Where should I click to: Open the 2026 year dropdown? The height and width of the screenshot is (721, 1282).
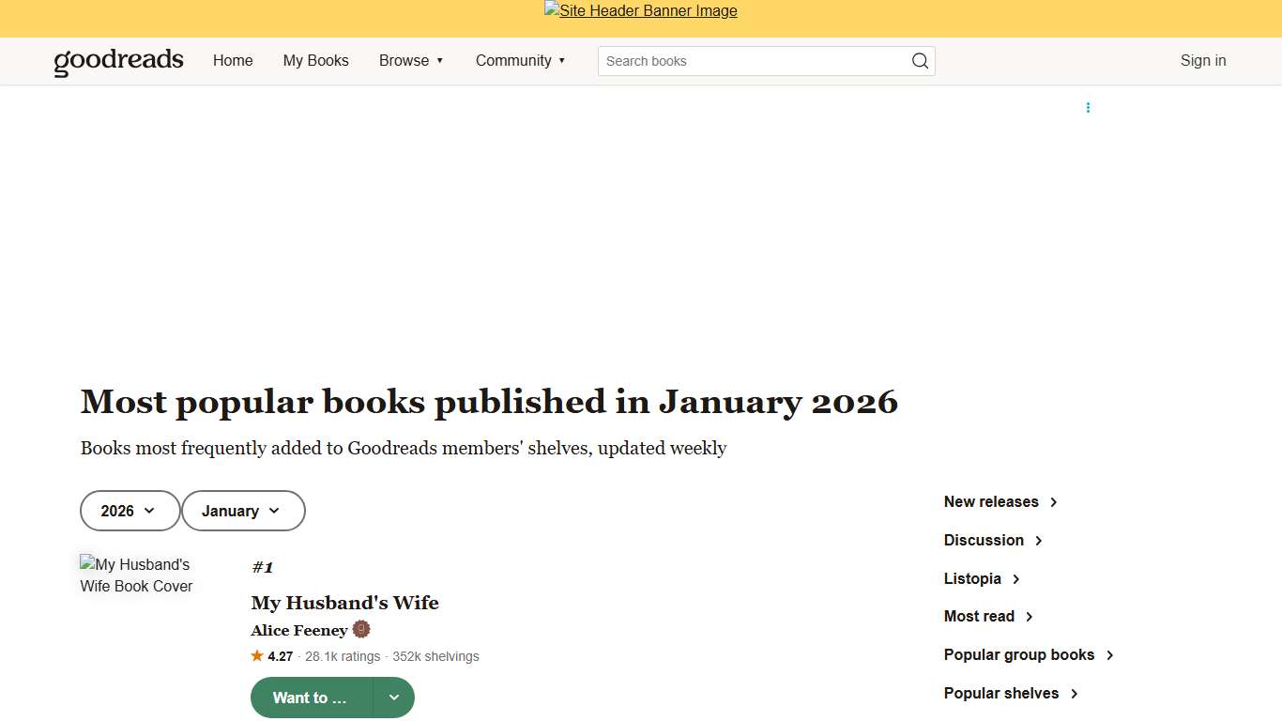click(x=130, y=511)
